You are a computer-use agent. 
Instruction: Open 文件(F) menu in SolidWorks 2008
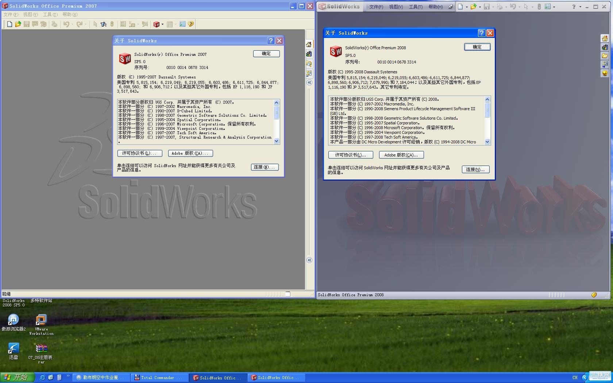[376, 7]
